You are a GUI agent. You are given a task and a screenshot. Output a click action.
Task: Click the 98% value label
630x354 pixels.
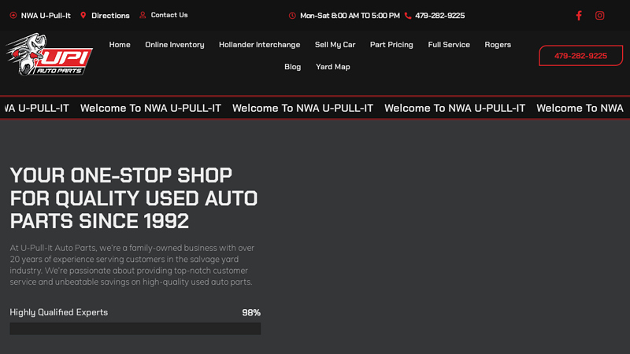251,312
